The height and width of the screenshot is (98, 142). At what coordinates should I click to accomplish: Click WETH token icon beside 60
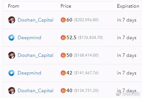click(63, 20)
